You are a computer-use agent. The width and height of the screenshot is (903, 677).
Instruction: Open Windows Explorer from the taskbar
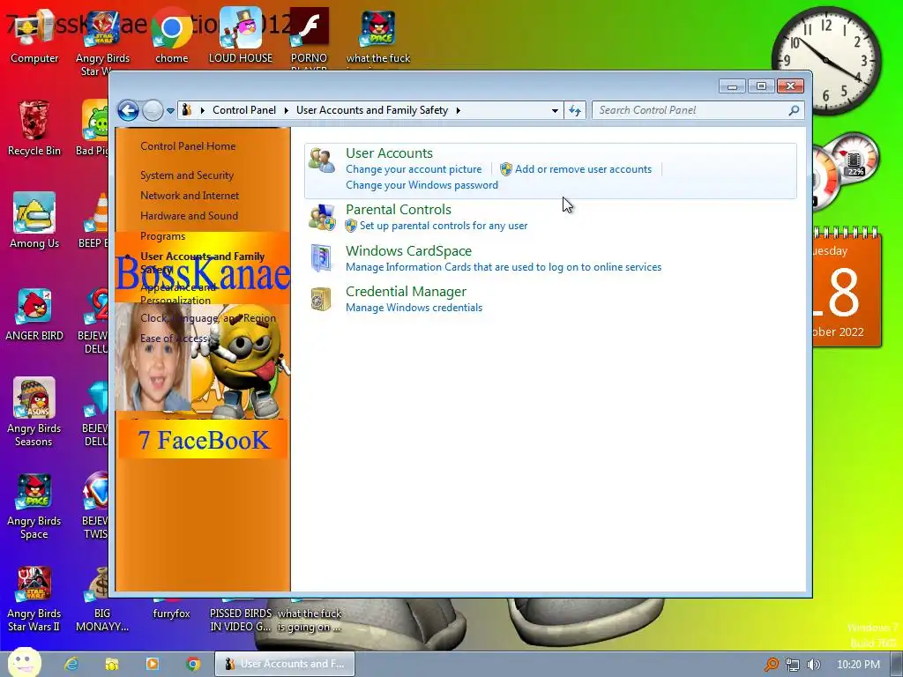point(112,664)
